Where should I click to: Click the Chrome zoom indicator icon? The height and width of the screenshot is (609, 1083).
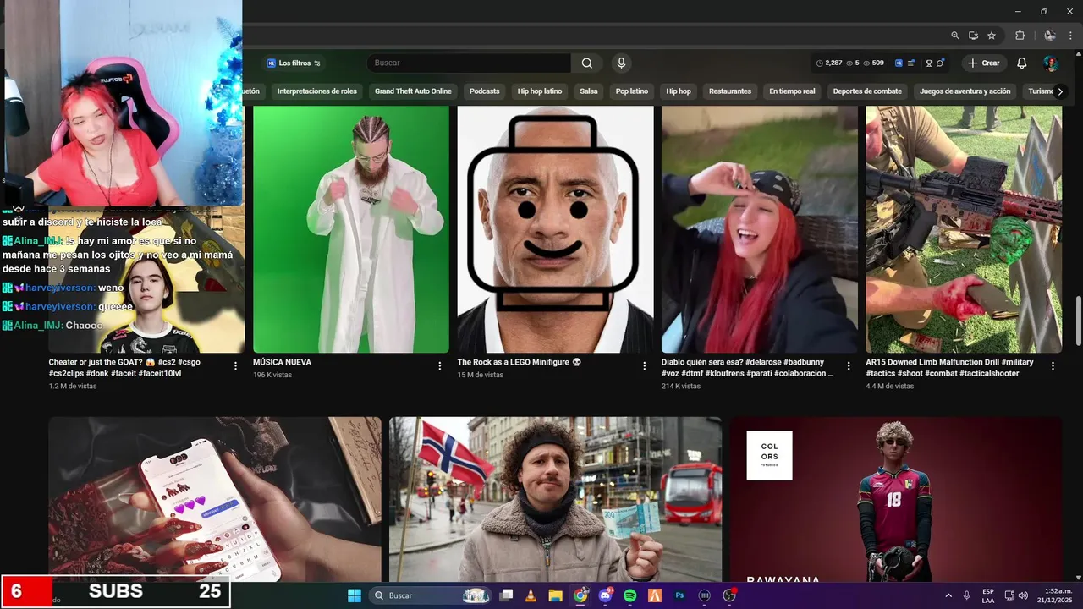[955, 36]
